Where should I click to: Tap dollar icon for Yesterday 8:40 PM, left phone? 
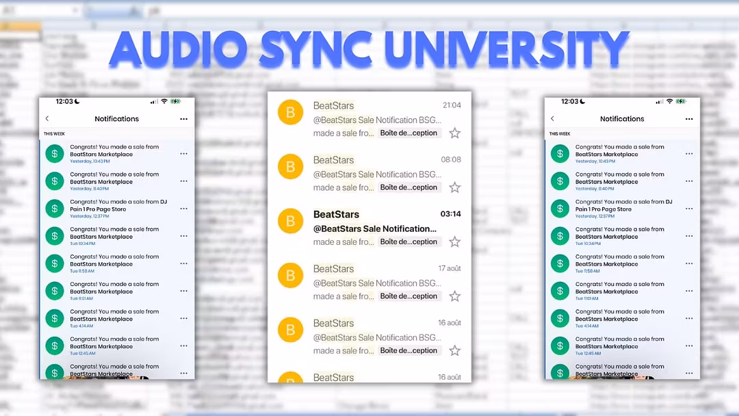coord(55,181)
